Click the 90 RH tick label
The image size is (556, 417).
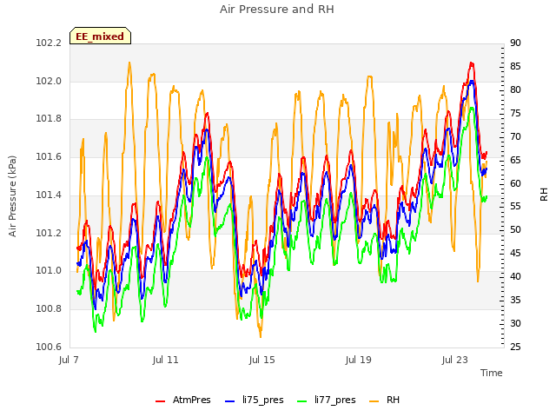(x=515, y=43)
